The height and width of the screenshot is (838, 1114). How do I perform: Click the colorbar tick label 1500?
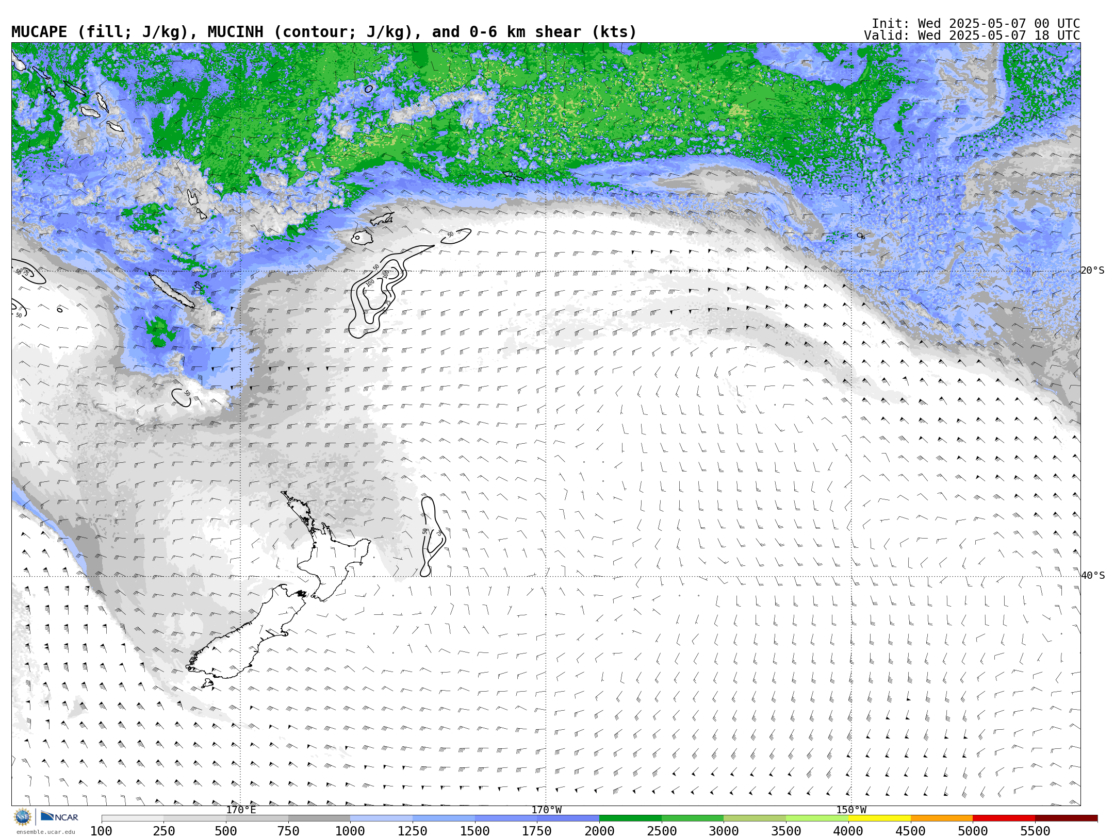click(475, 831)
